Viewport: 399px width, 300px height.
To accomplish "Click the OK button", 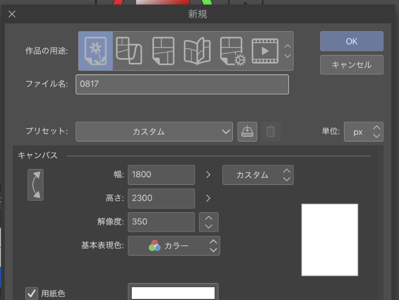I will coord(352,41).
